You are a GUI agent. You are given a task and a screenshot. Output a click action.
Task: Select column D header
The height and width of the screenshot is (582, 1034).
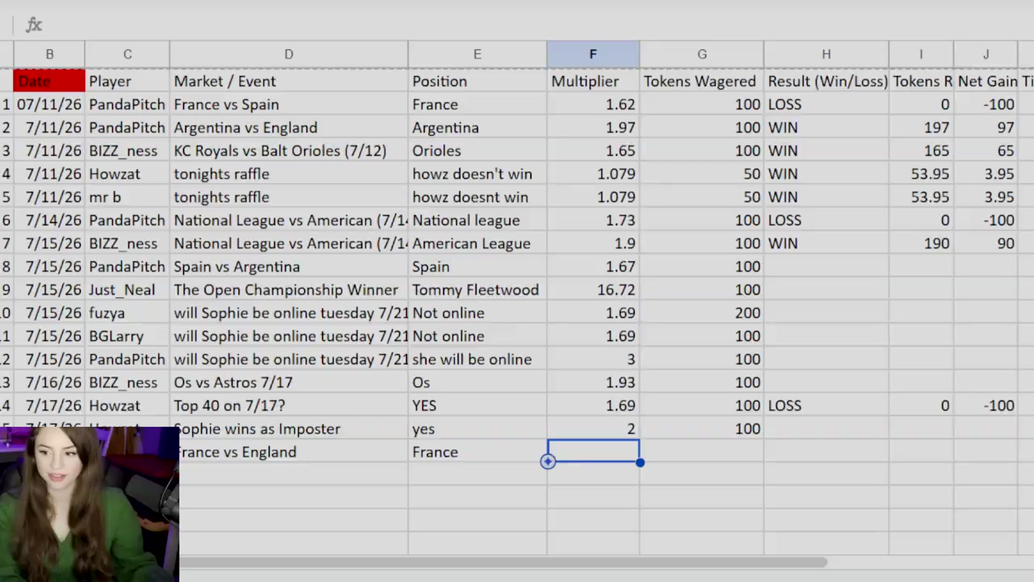point(289,54)
